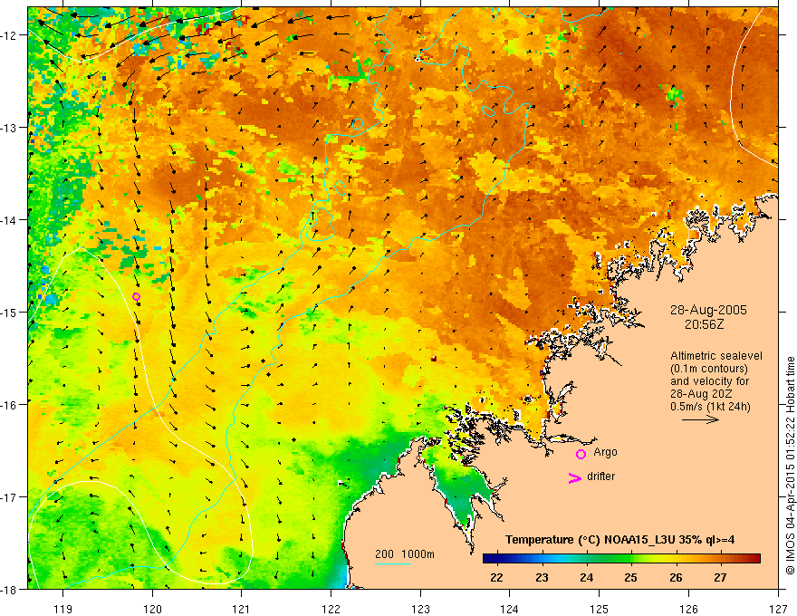Click the -14 latitude axis label
The image size is (797, 616).
(10, 220)
